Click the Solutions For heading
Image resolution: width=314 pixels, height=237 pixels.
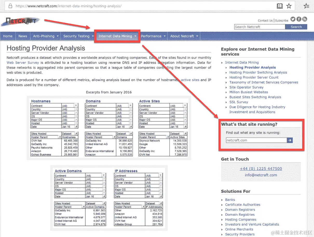pyautogui.click(x=236, y=191)
